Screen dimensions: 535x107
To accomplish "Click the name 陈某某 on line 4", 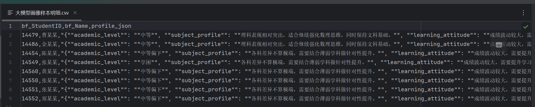I will (x=50, y=53).
